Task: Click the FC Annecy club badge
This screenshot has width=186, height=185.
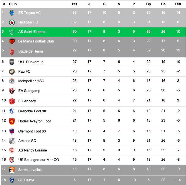Action: 12,101
